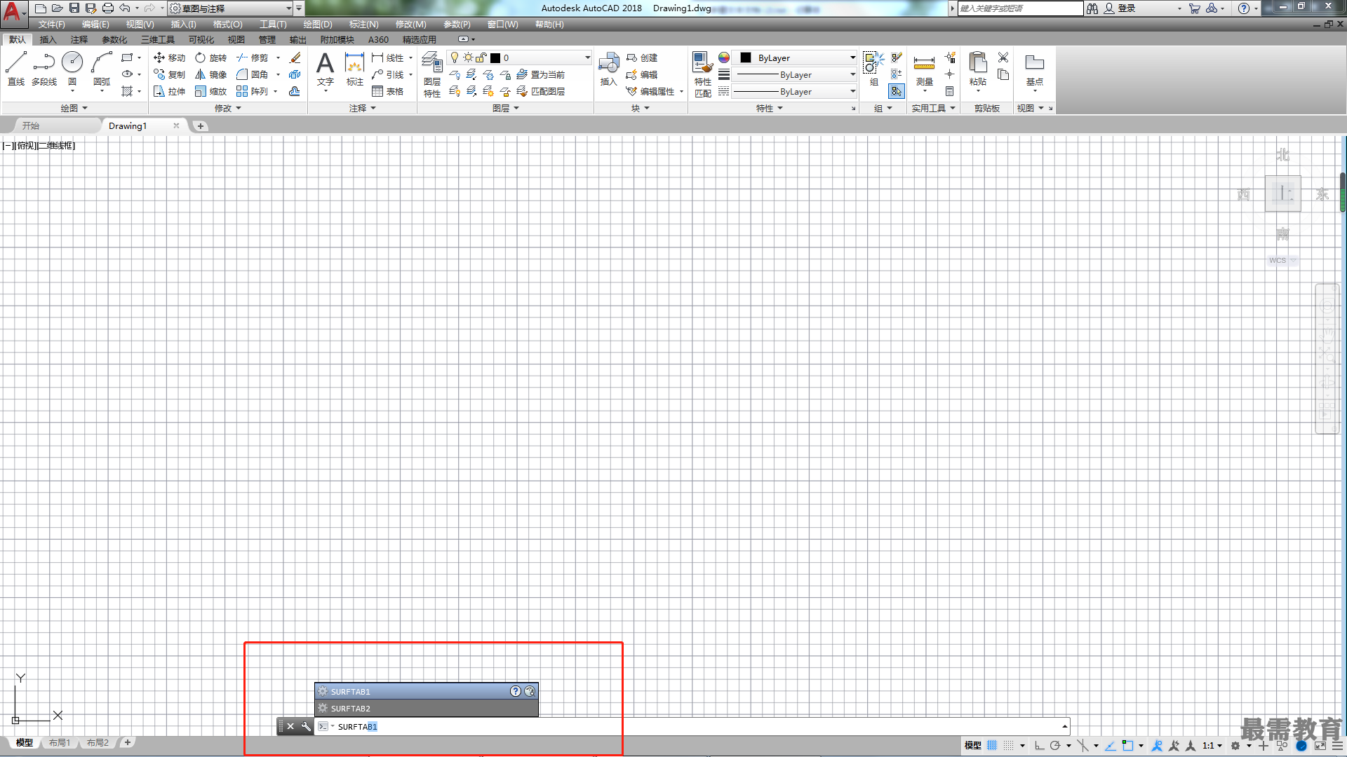Click the Measure (测量) tool
Image resolution: width=1347 pixels, height=757 pixels.
point(925,69)
